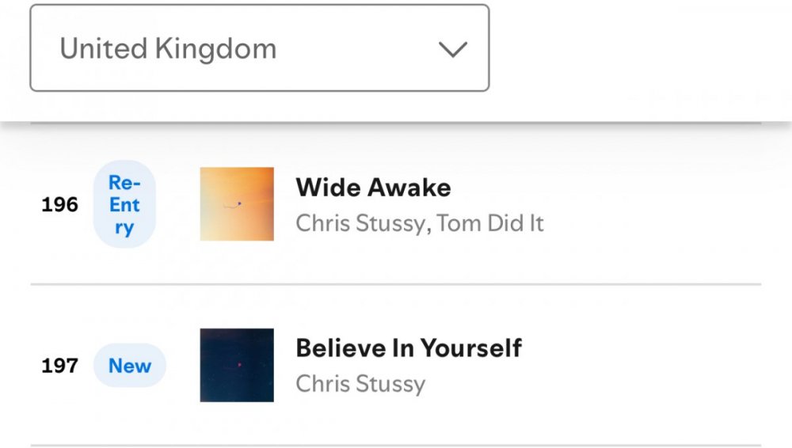Open the Tom Did It artist link
Image resolution: width=792 pixels, height=448 pixels.
pos(490,223)
